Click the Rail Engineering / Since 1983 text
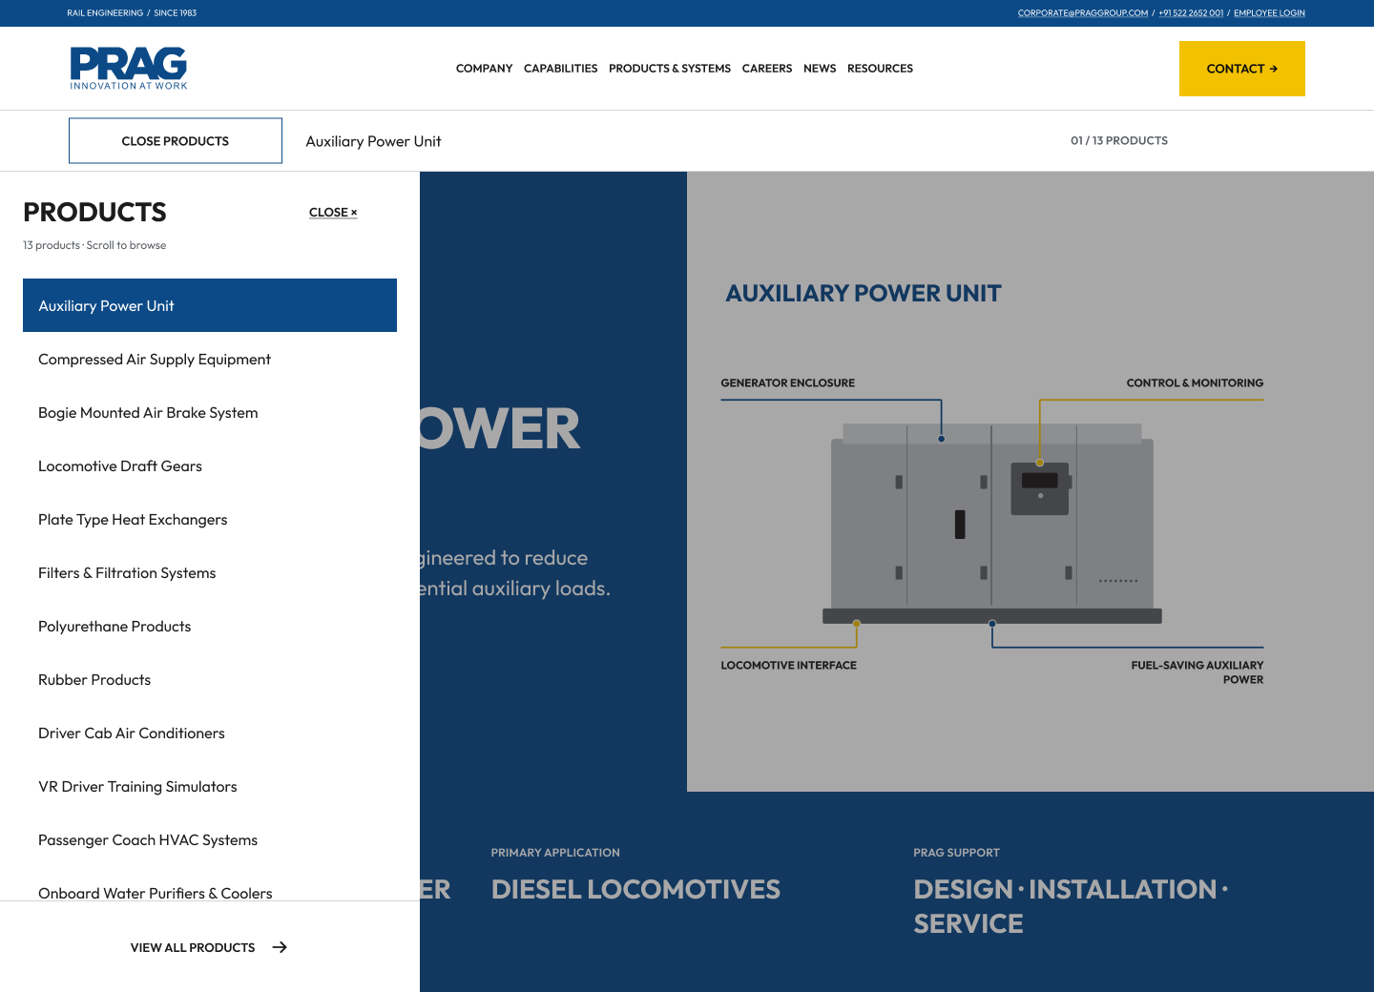 (x=132, y=13)
